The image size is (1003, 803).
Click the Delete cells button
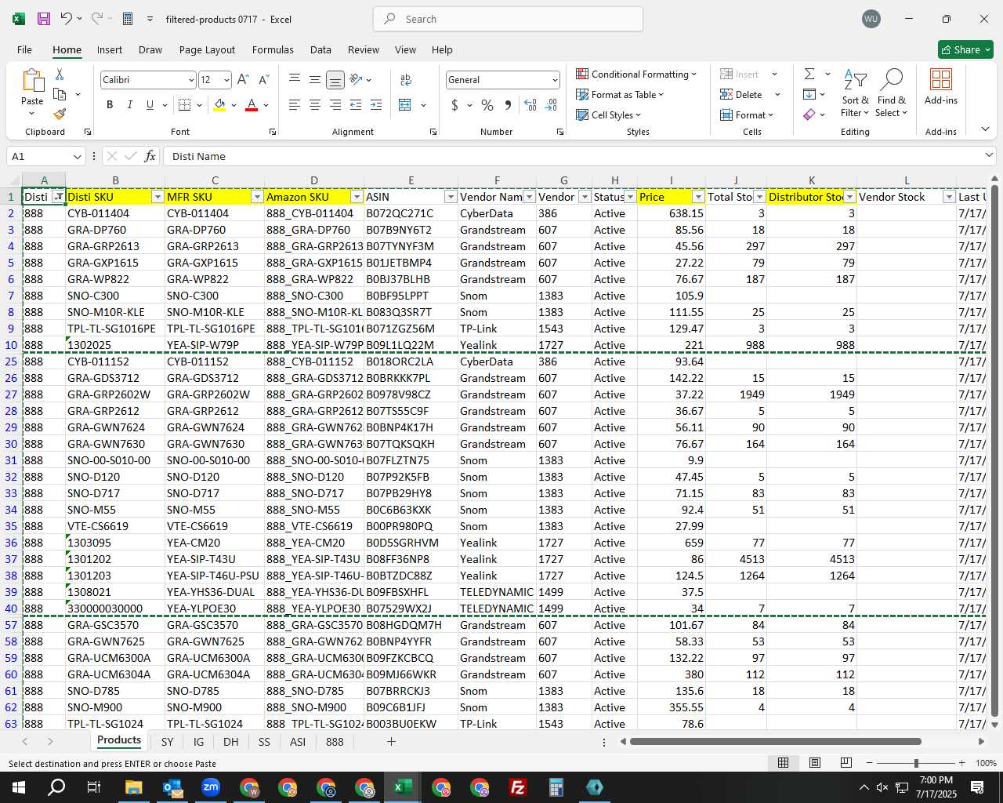(741, 94)
